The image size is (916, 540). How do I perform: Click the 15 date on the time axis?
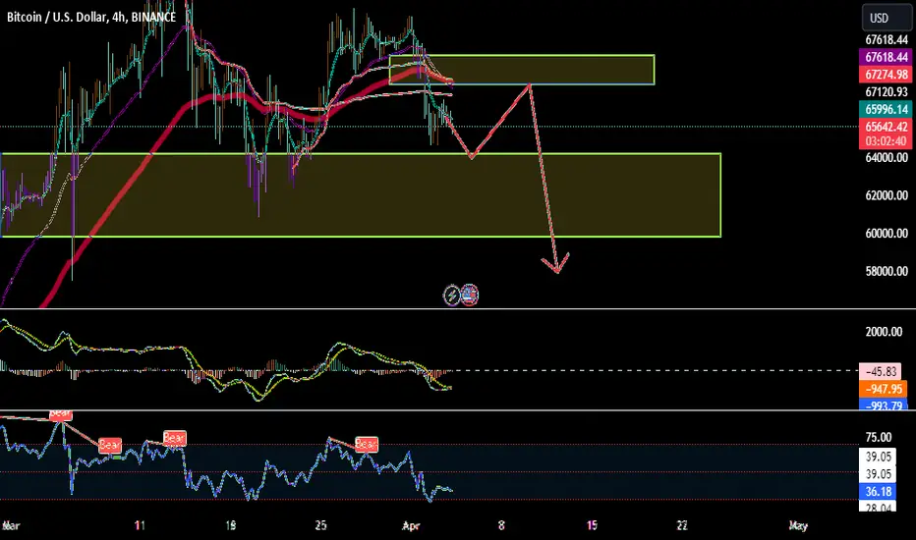(x=592, y=525)
